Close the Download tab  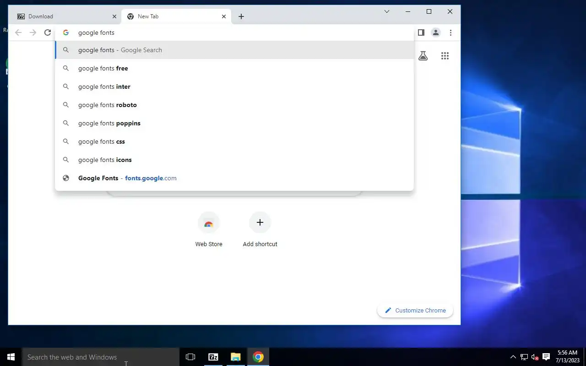(x=114, y=16)
